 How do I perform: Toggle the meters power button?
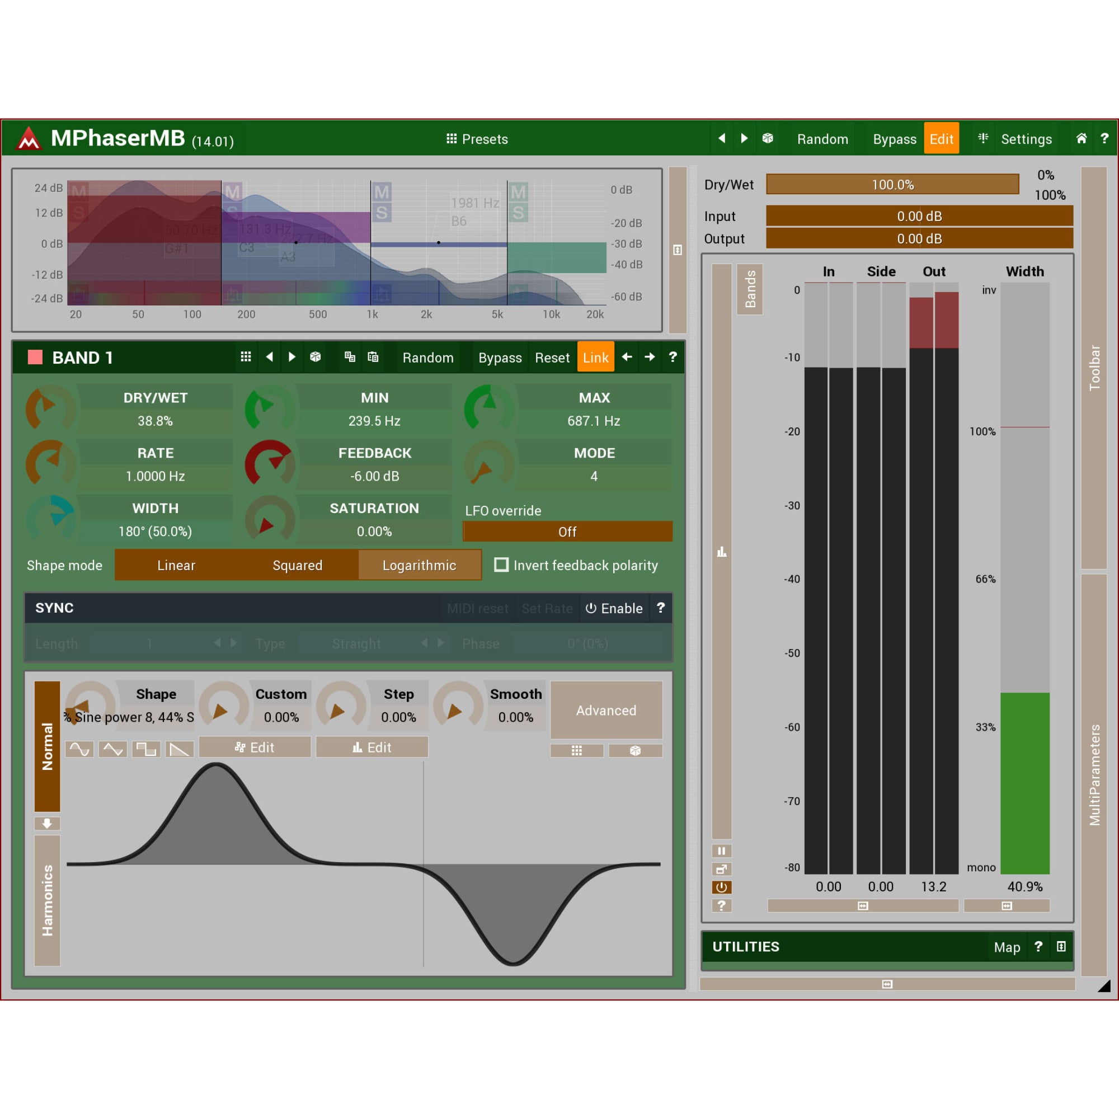722,887
